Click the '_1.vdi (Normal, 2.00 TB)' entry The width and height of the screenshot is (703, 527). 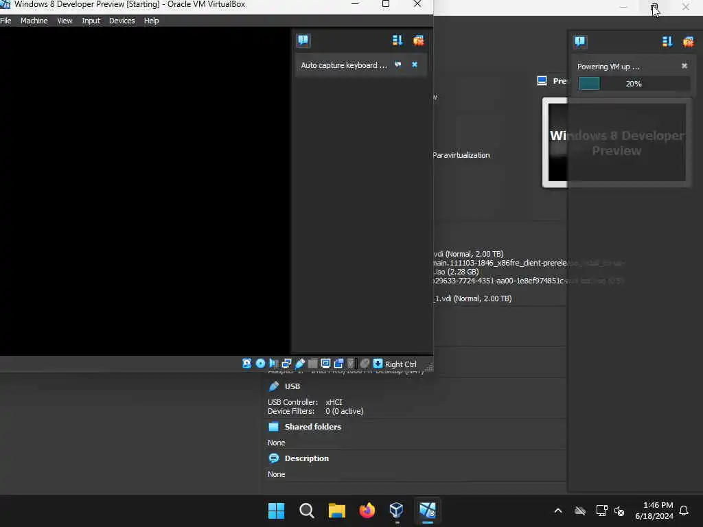point(472,298)
